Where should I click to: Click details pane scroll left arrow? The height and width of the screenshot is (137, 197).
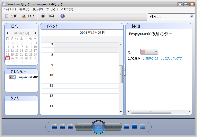129,112
